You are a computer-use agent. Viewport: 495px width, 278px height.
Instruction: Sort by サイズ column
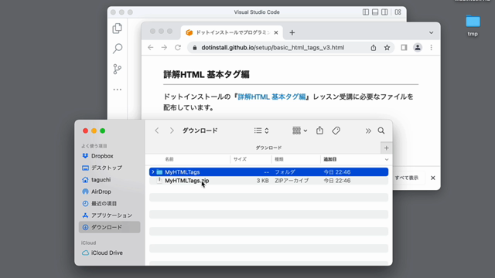click(x=240, y=159)
